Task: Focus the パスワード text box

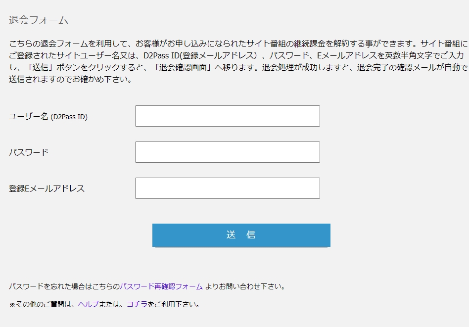Action: [227, 152]
